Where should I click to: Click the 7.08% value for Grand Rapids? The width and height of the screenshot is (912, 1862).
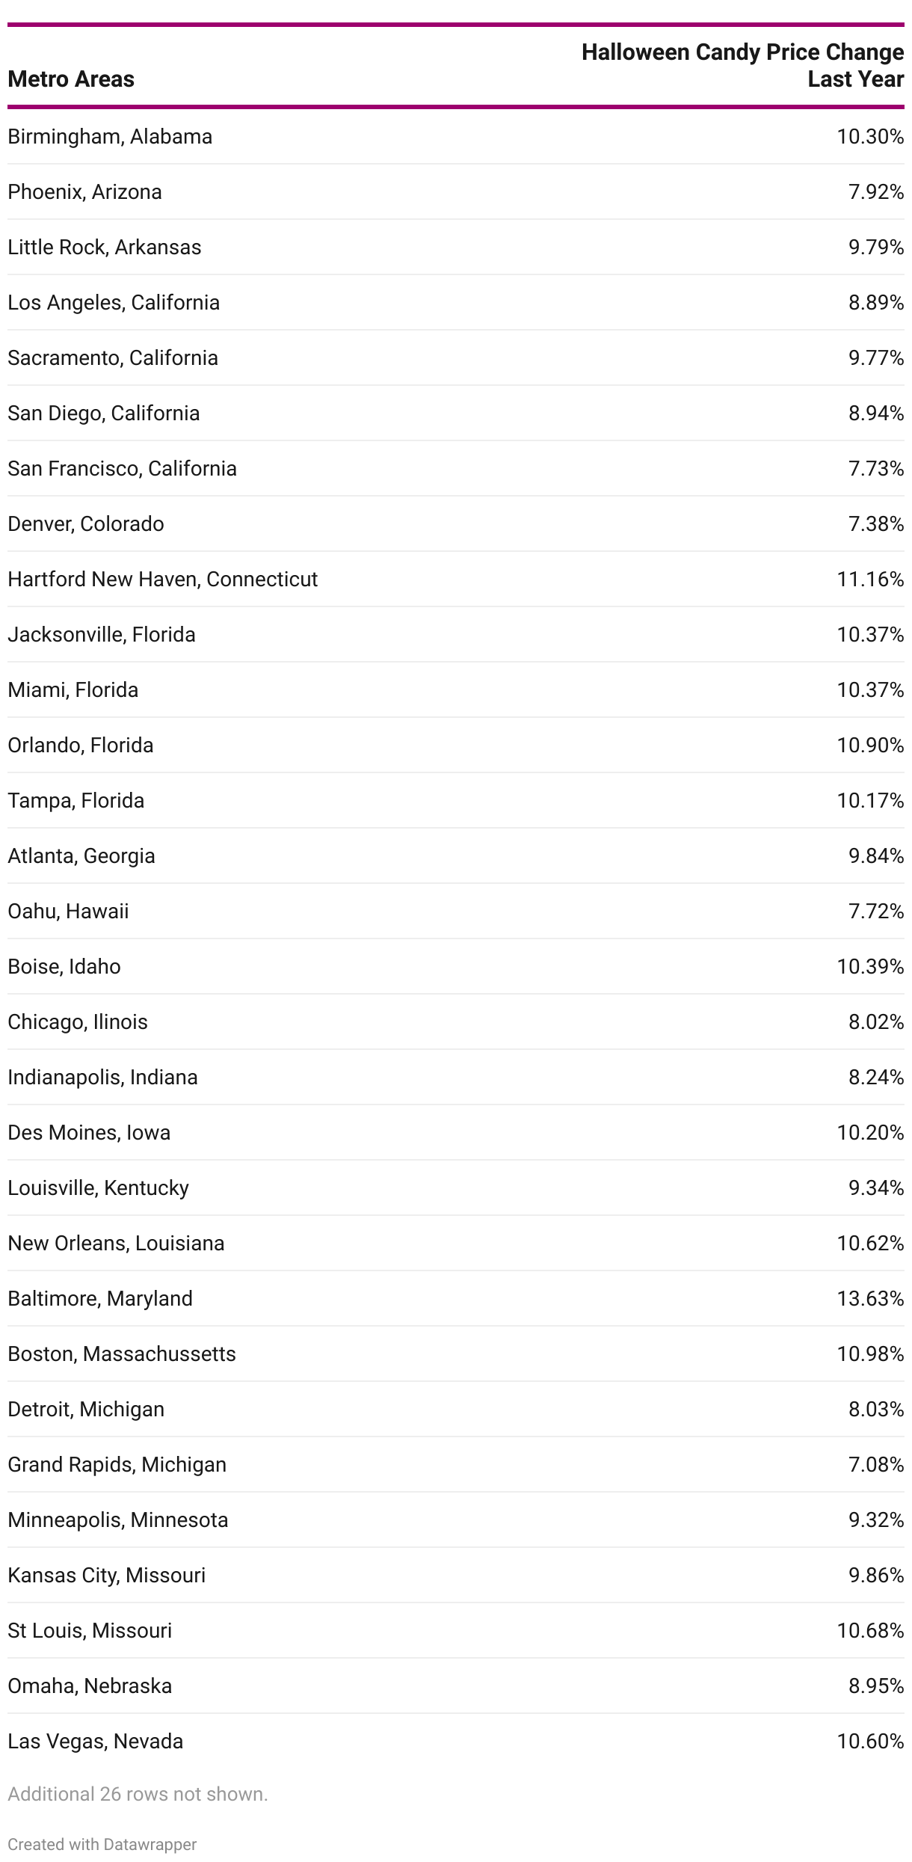point(876,1465)
